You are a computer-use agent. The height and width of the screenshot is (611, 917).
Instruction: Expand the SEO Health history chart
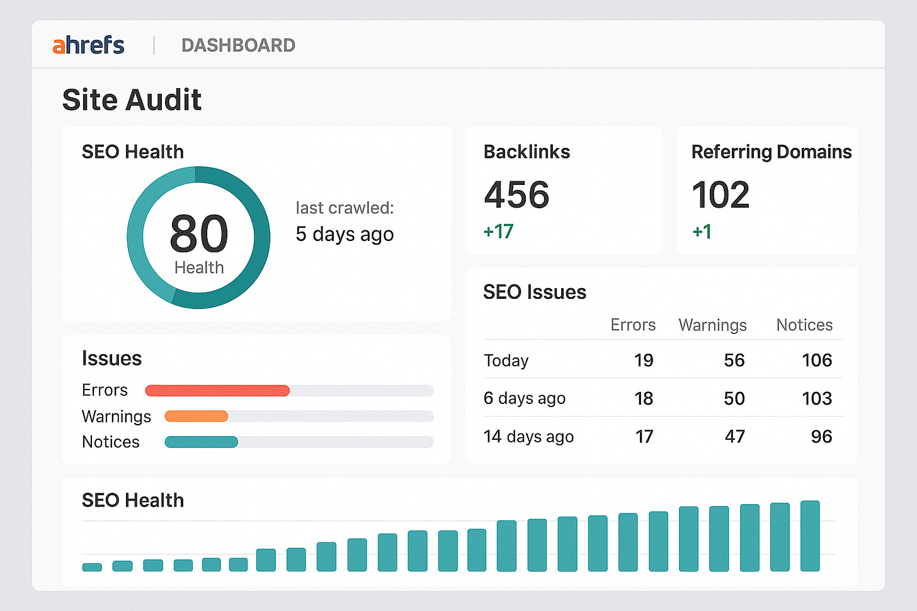click(132, 500)
